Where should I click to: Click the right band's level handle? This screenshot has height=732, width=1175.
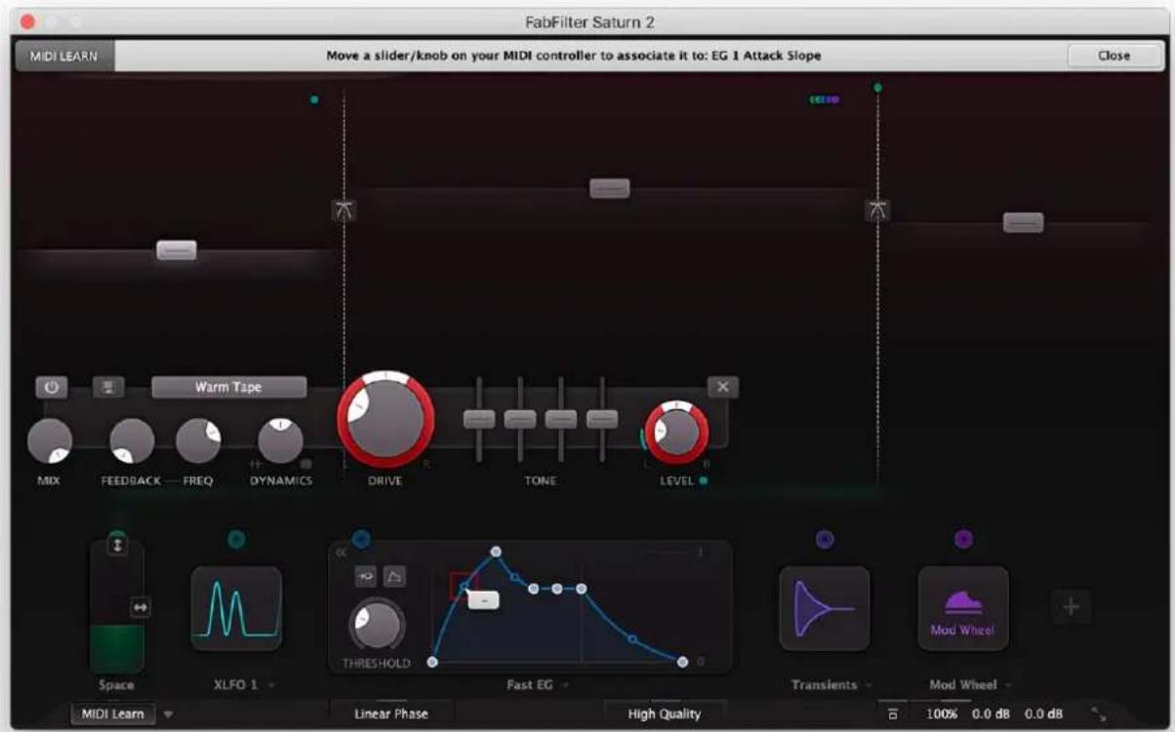1023,223
